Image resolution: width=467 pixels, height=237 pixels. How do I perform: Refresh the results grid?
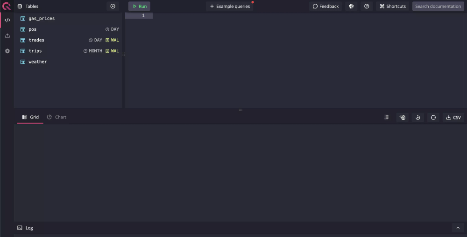[x=433, y=117]
